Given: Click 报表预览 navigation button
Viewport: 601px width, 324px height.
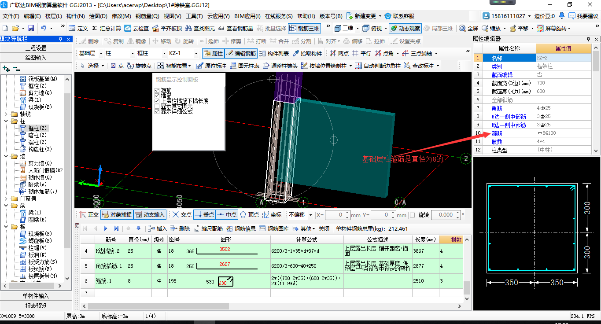Looking at the screenshot, I should tap(36, 306).
